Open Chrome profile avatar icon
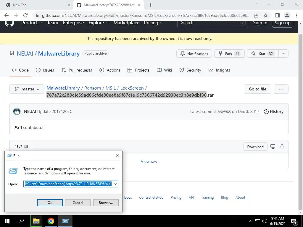 coord(287,15)
